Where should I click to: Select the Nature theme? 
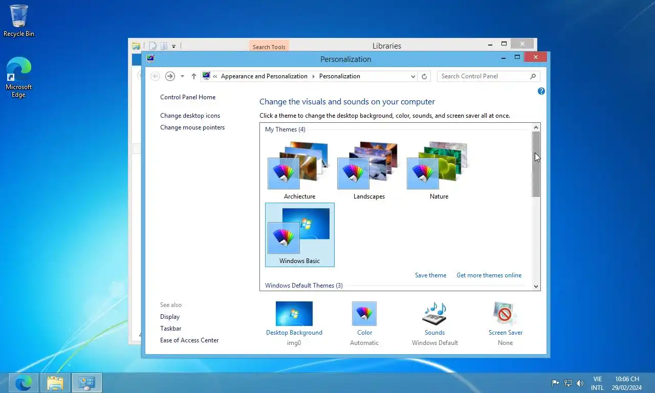(439, 170)
